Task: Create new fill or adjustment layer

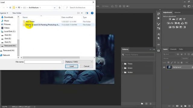Action: [181, 106]
